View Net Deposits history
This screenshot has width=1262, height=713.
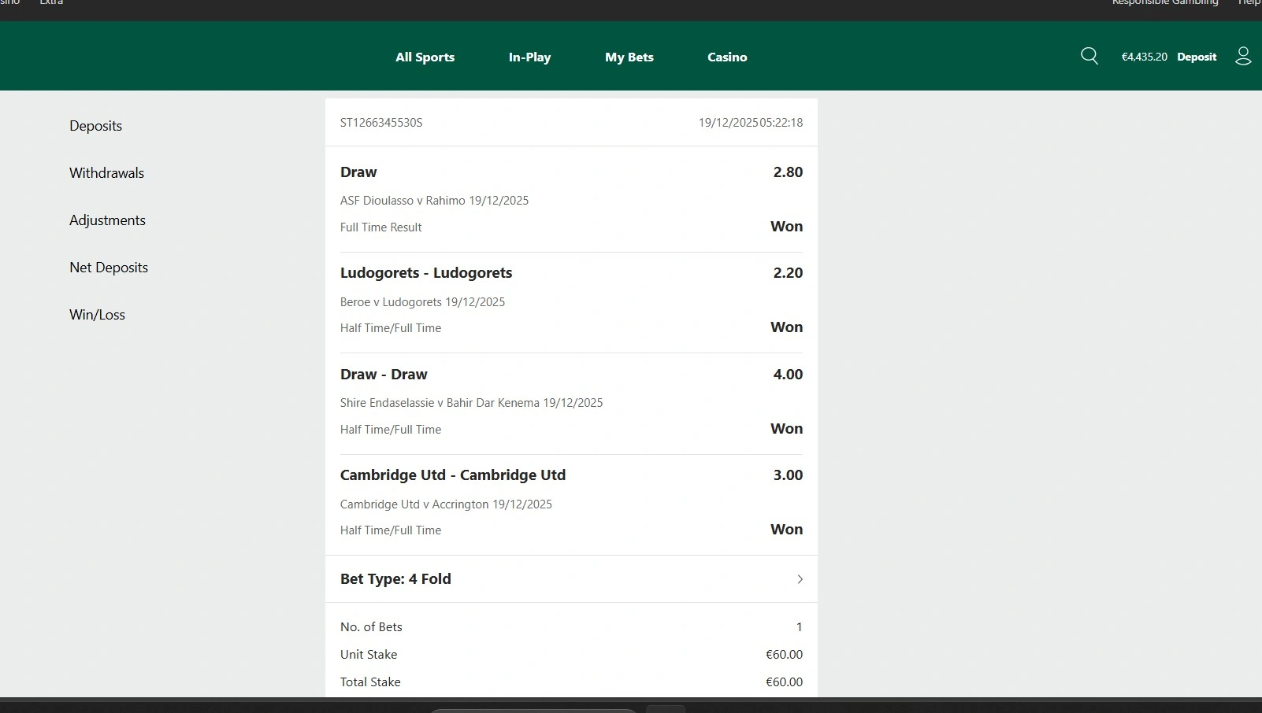(109, 268)
